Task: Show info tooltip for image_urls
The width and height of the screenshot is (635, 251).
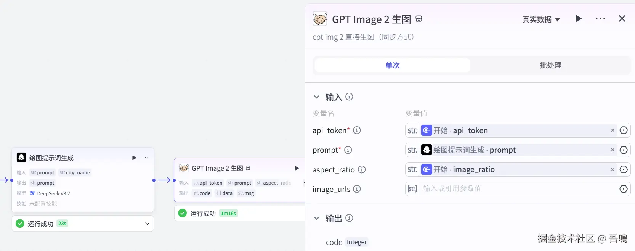Action: pos(357,189)
